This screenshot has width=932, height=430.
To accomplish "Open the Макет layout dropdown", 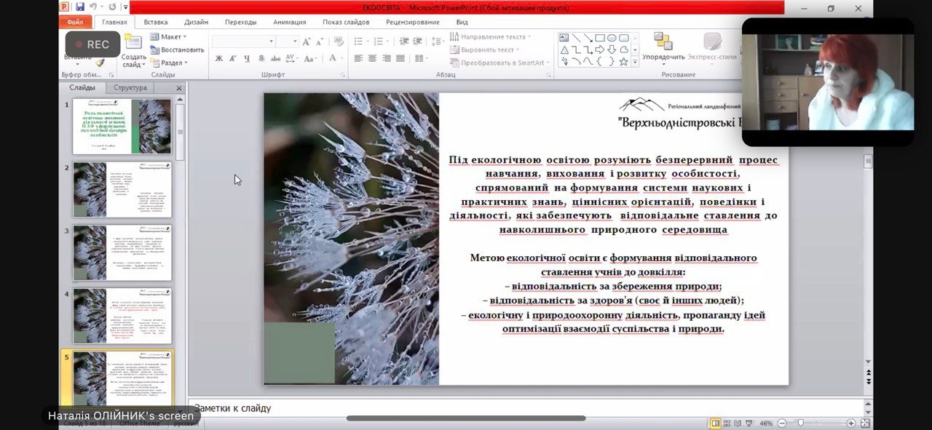I will 172,36.
